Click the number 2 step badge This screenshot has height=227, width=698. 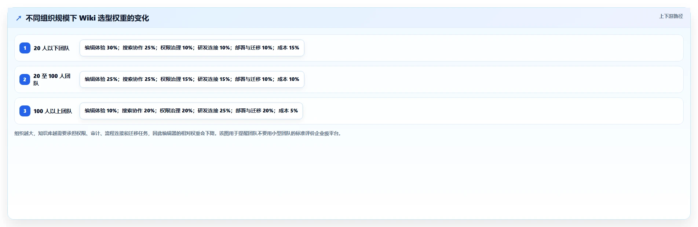(x=25, y=79)
